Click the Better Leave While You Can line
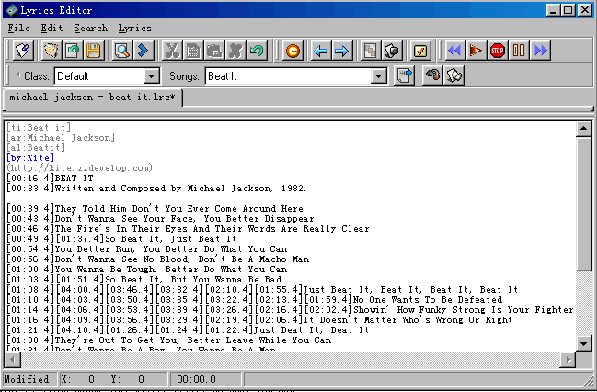 pyautogui.click(x=169, y=340)
